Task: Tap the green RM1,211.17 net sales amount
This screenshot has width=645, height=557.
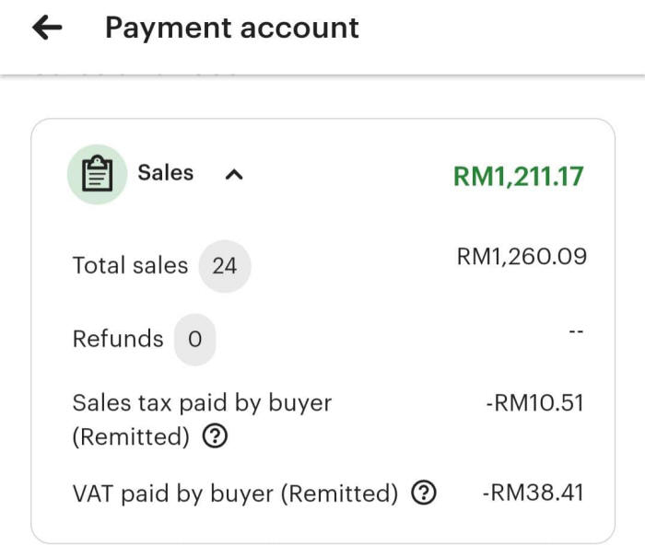Action: (518, 176)
